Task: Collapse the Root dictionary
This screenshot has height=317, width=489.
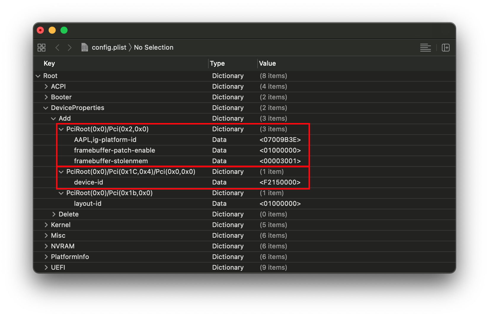Action: (x=38, y=76)
